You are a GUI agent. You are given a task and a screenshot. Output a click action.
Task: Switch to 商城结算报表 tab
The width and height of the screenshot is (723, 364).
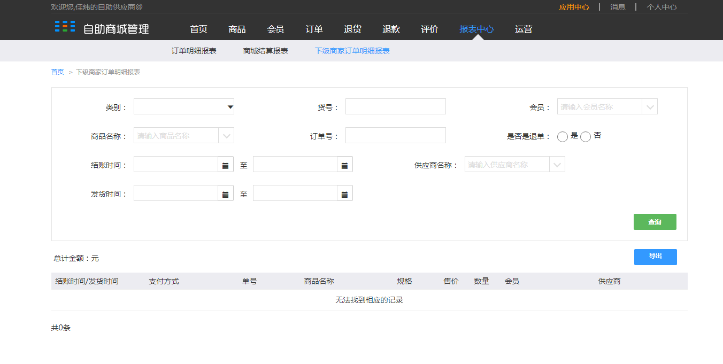click(266, 51)
